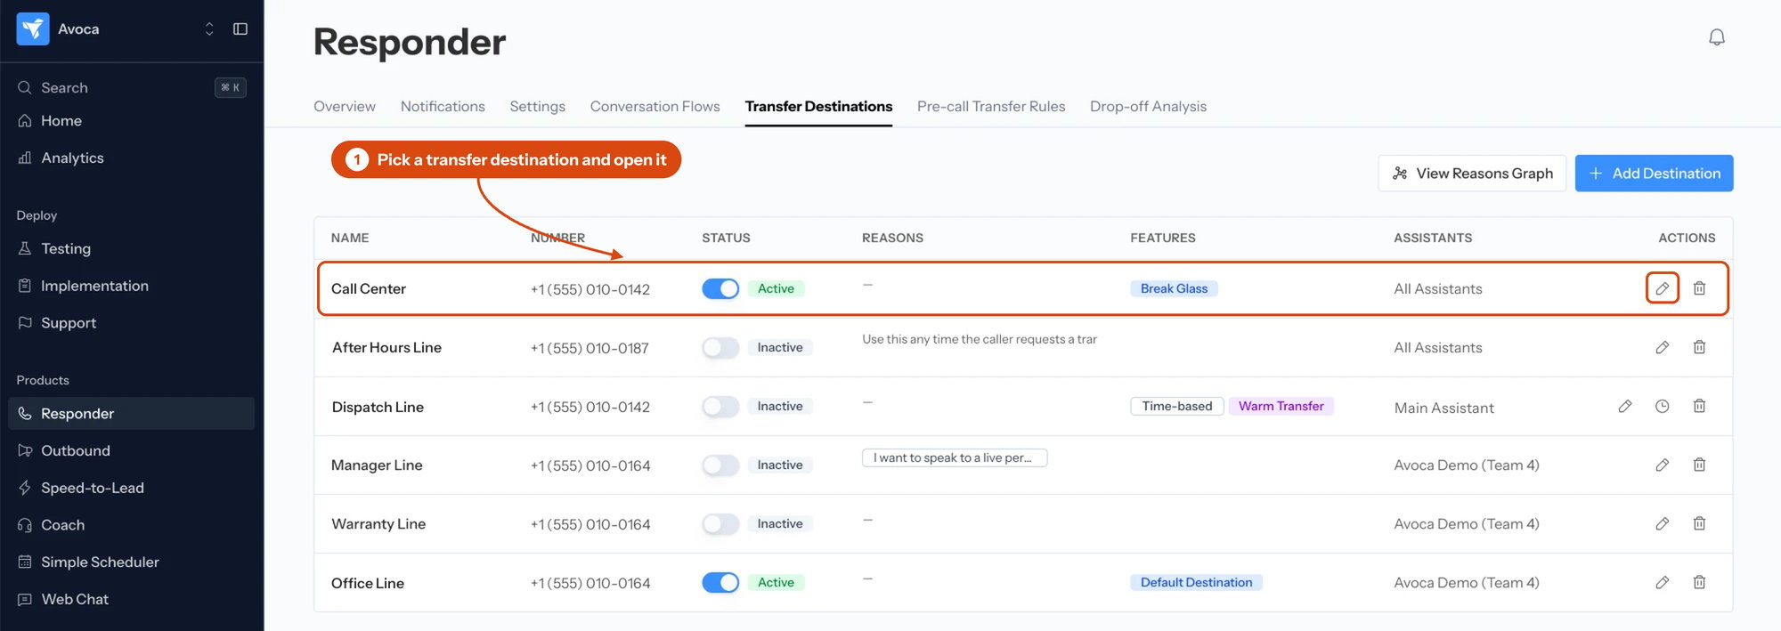The height and width of the screenshot is (631, 1781).
Task: Delete the Office Line row
Action: 1699,582
